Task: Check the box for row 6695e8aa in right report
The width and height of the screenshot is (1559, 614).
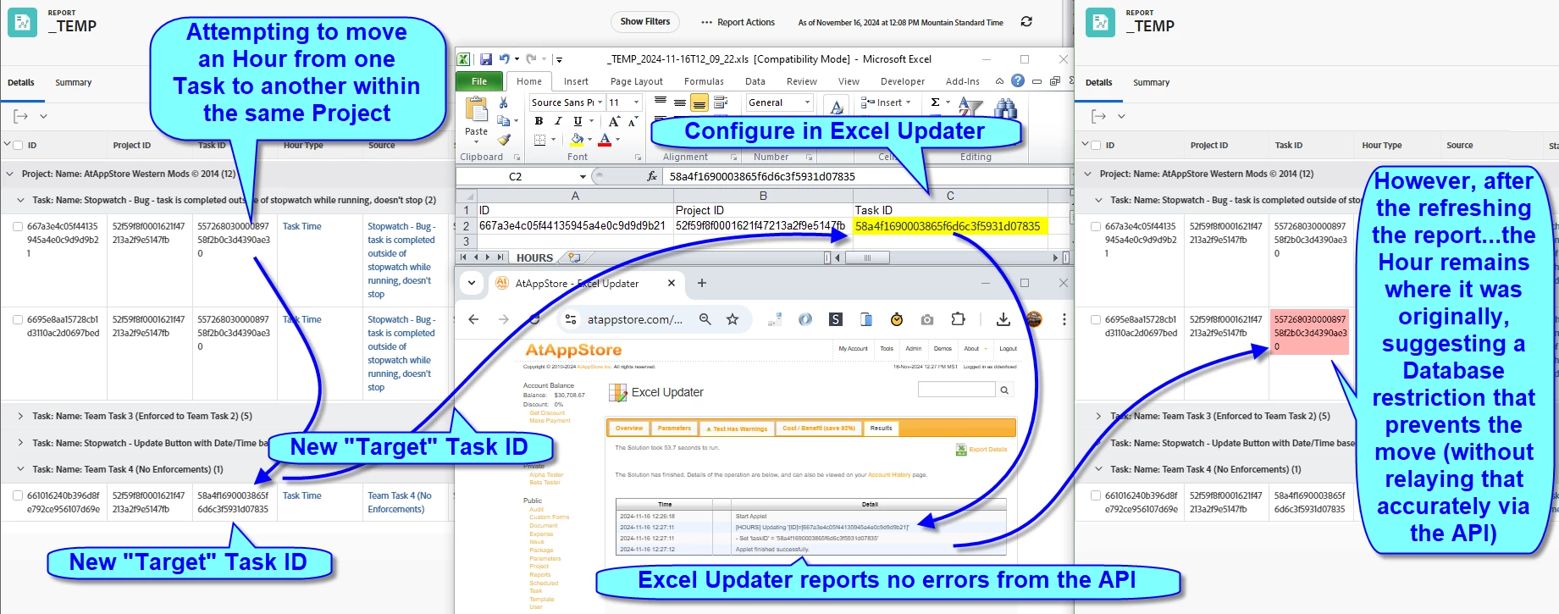Action: click(x=1096, y=320)
